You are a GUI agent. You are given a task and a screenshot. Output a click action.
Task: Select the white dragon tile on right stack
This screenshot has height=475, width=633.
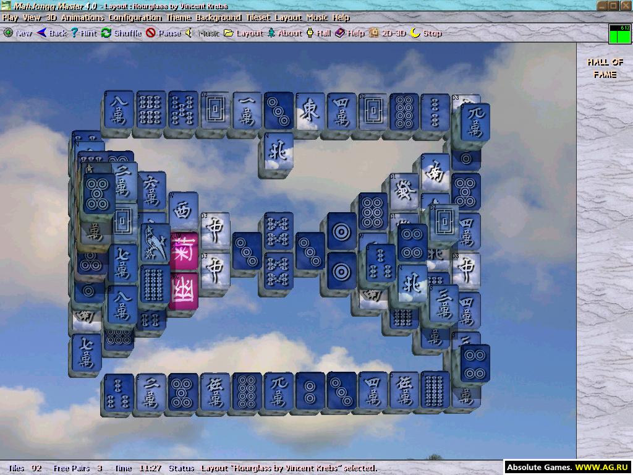(x=444, y=223)
